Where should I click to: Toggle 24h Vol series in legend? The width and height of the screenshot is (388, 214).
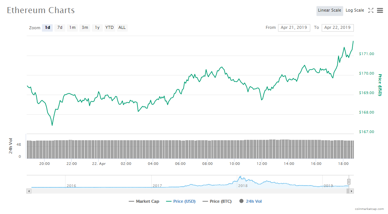coord(251,201)
